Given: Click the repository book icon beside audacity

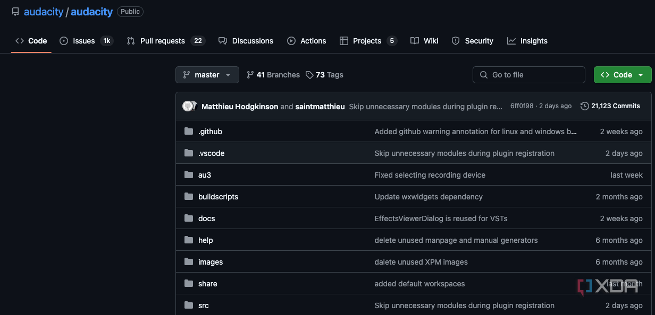Looking at the screenshot, I should tap(15, 12).
